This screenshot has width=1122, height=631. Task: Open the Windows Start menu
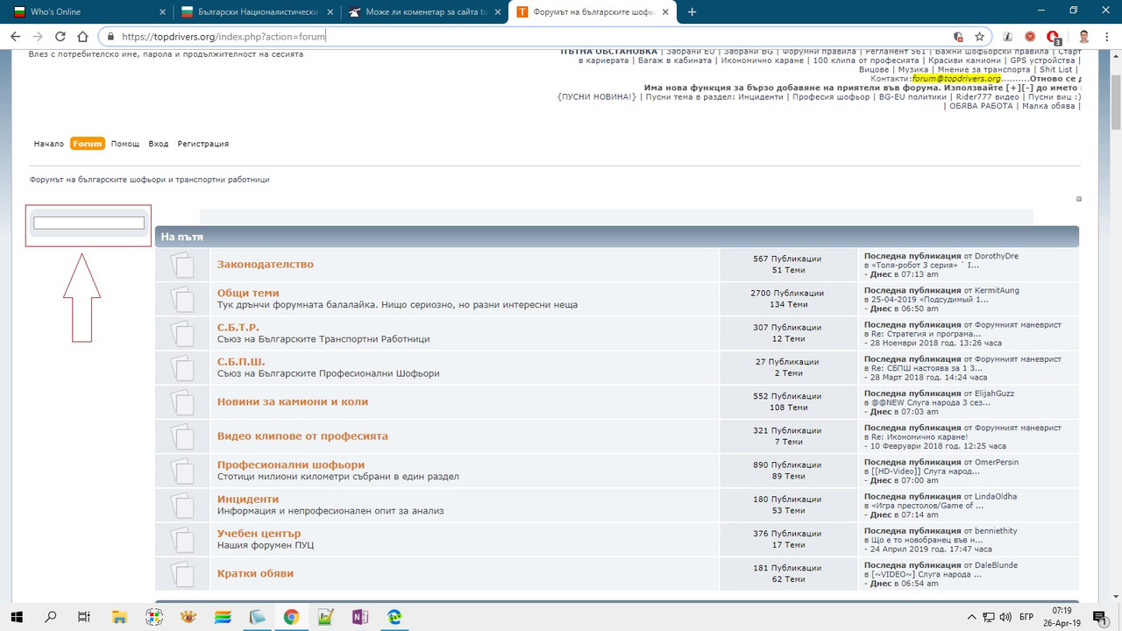pos(16,617)
